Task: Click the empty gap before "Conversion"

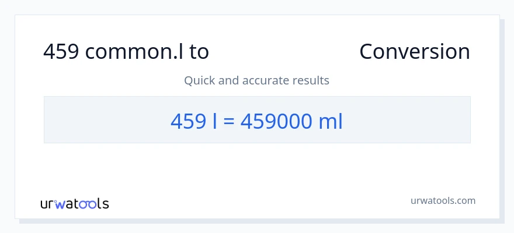Action: (283, 52)
